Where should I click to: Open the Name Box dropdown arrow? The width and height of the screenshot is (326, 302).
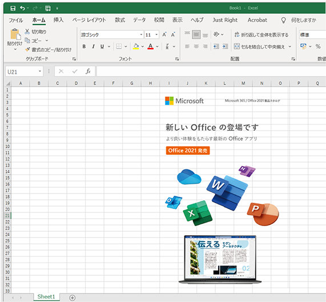click(x=40, y=71)
